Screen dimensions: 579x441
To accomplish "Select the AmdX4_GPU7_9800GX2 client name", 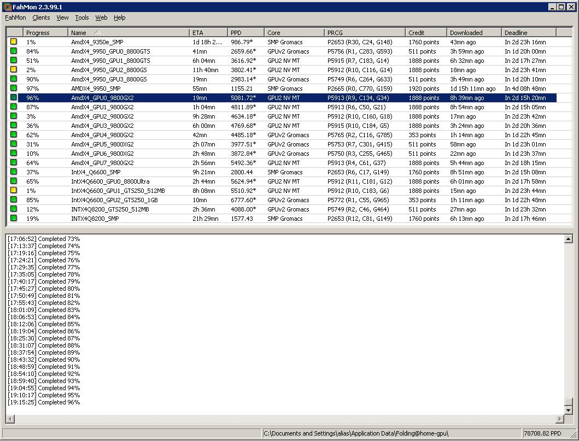I will click(x=102, y=163).
